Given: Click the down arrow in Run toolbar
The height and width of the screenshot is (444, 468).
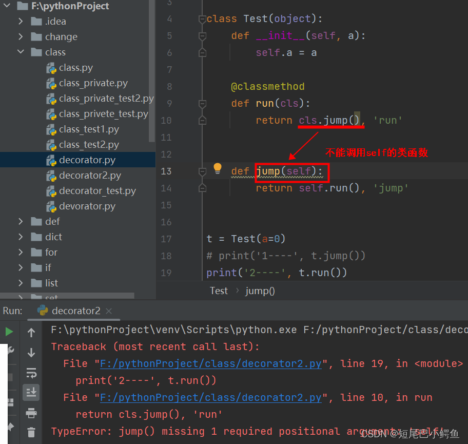Looking at the screenshot, I should 31,353.
